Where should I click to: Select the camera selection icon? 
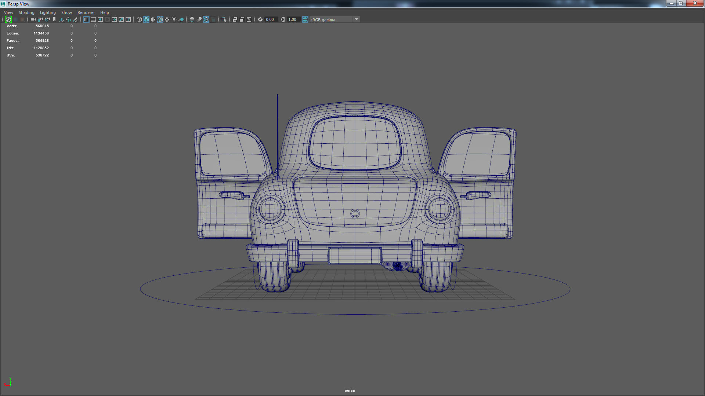[x=32, y=19]
